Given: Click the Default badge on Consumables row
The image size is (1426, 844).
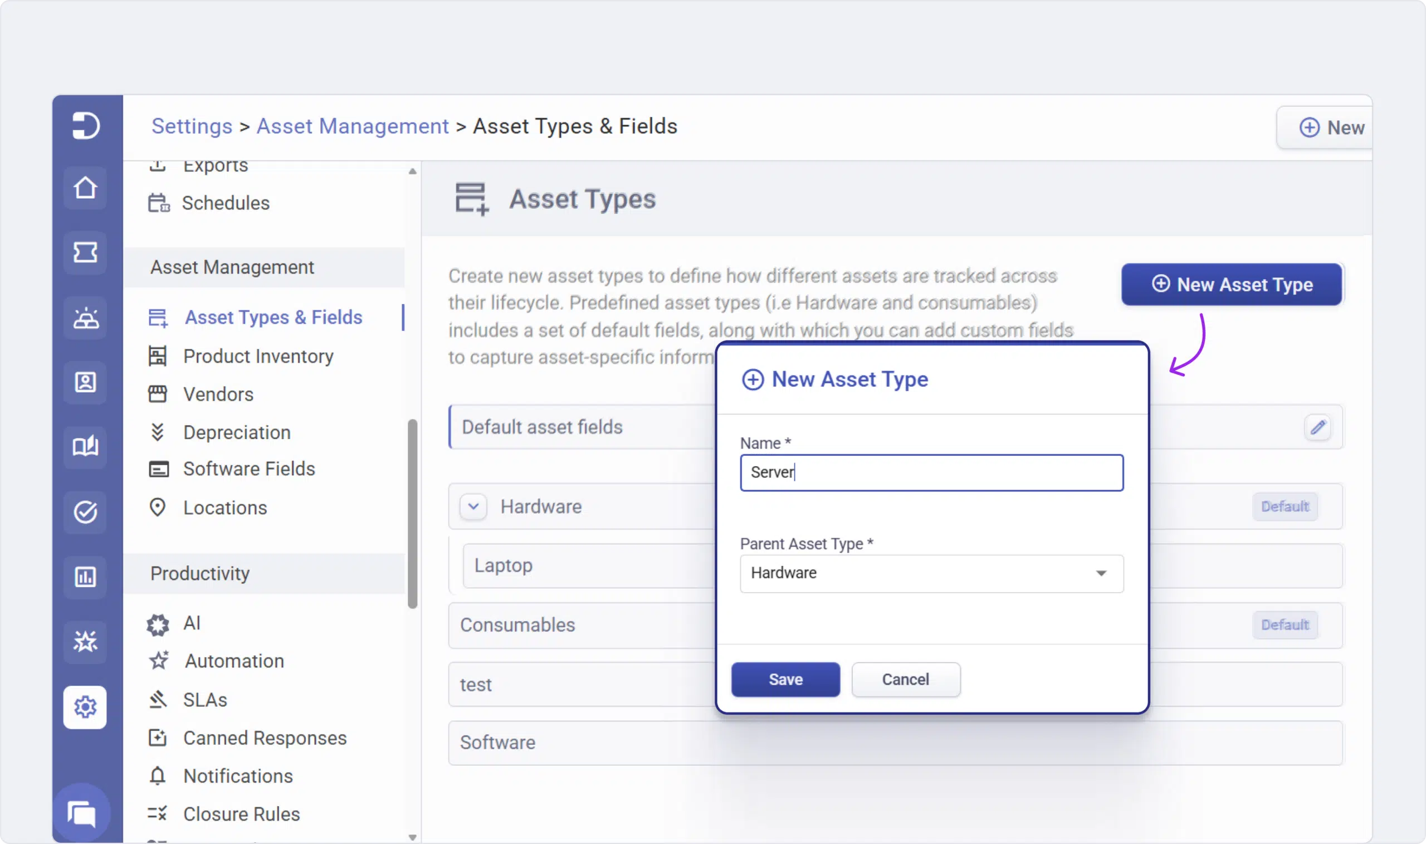Looking at the screenshot, I should (1285, 625).
